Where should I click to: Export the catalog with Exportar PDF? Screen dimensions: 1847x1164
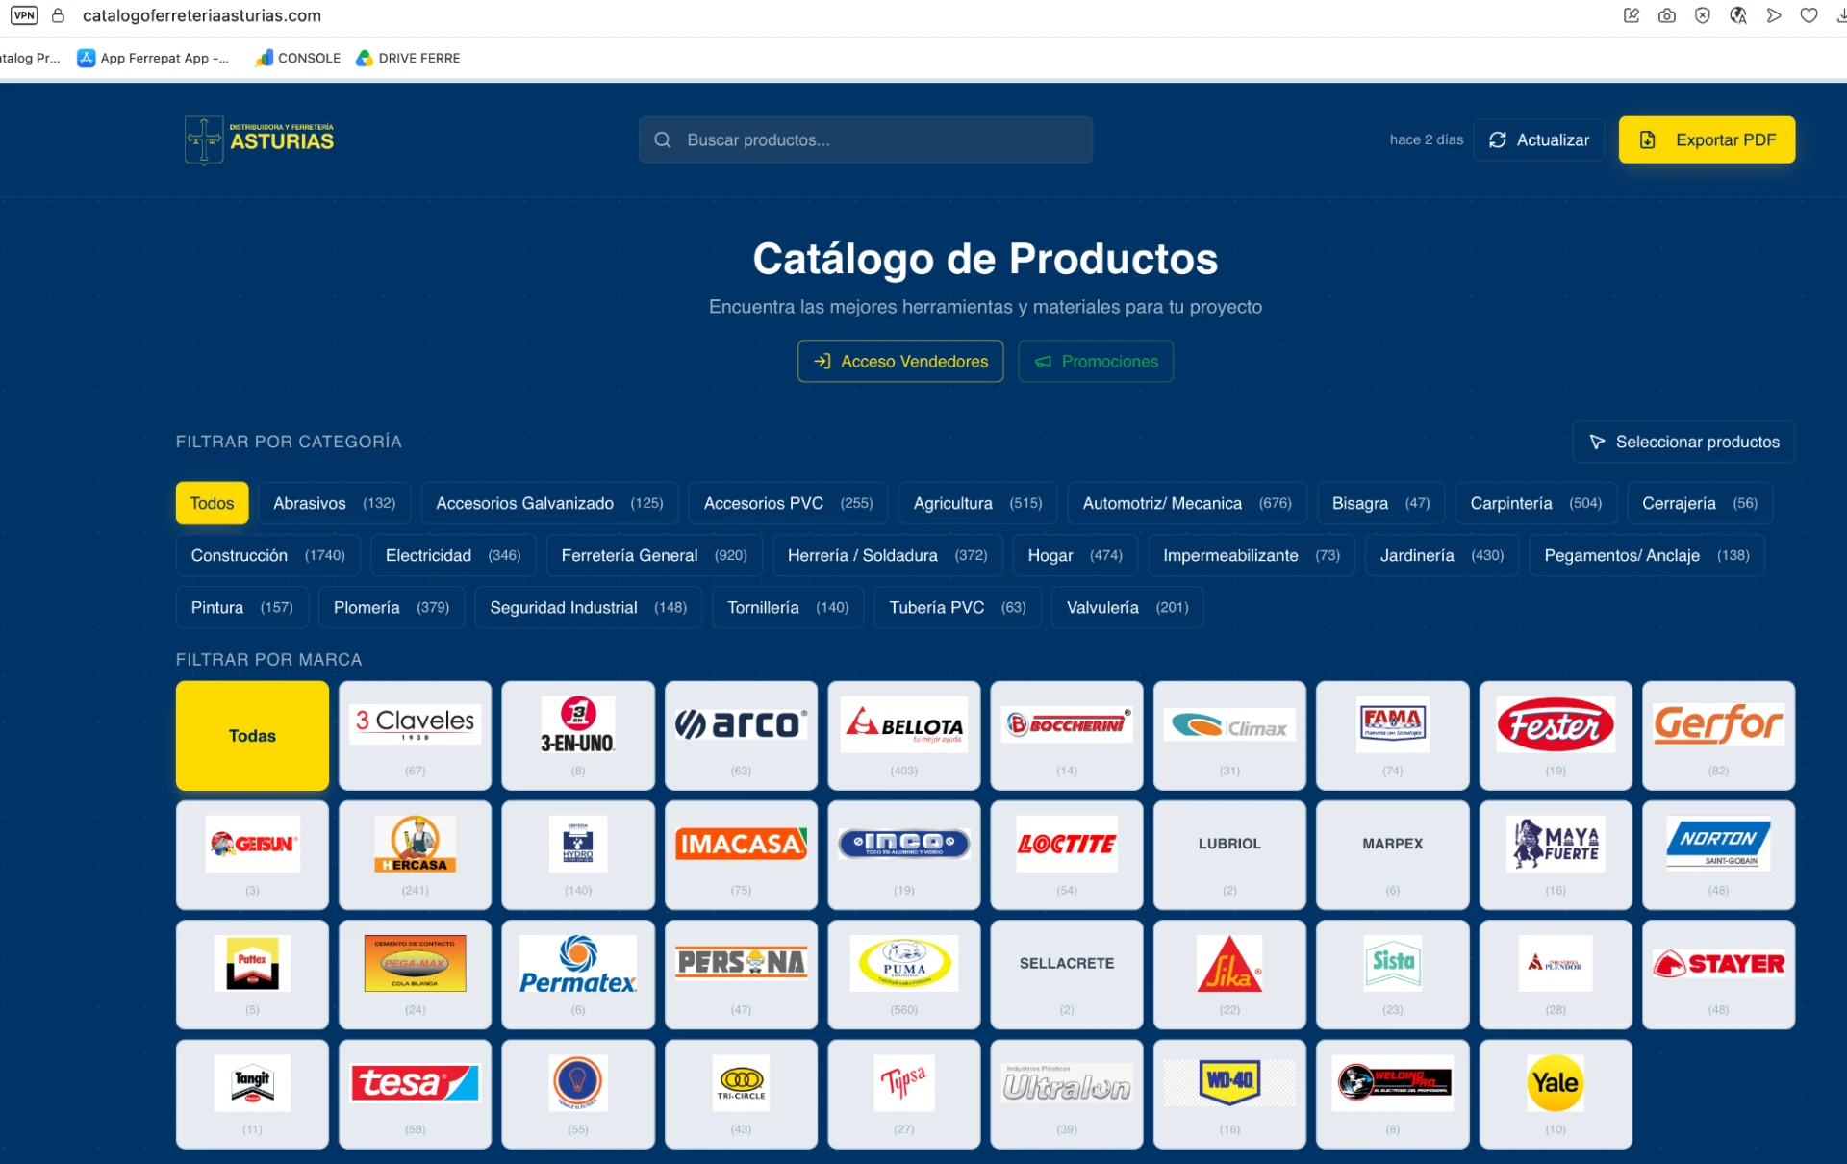coord(1707,139)
